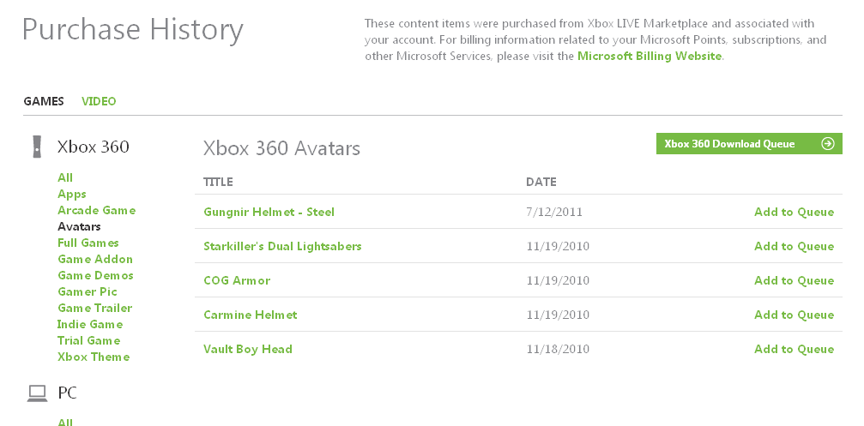
Task: Click the Xbox 360 console icon
Action: [x=37, y=147]
